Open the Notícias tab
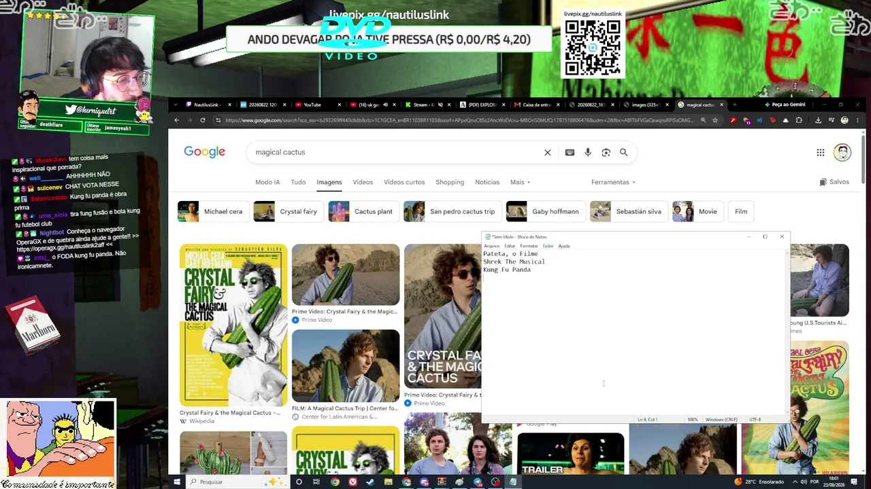Image resolution: width=871 pixels, height=489 pixels. [x=487, y=182]
